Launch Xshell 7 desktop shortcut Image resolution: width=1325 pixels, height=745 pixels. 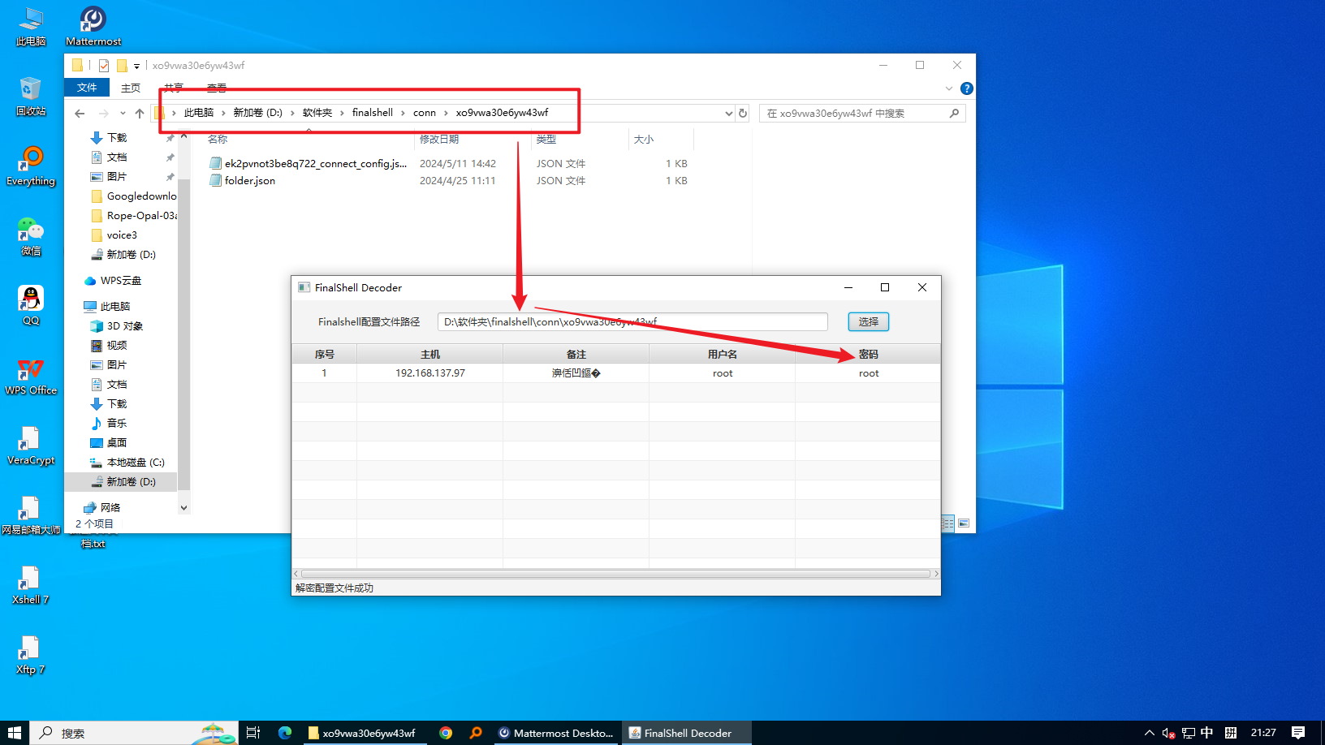(31, 585)
